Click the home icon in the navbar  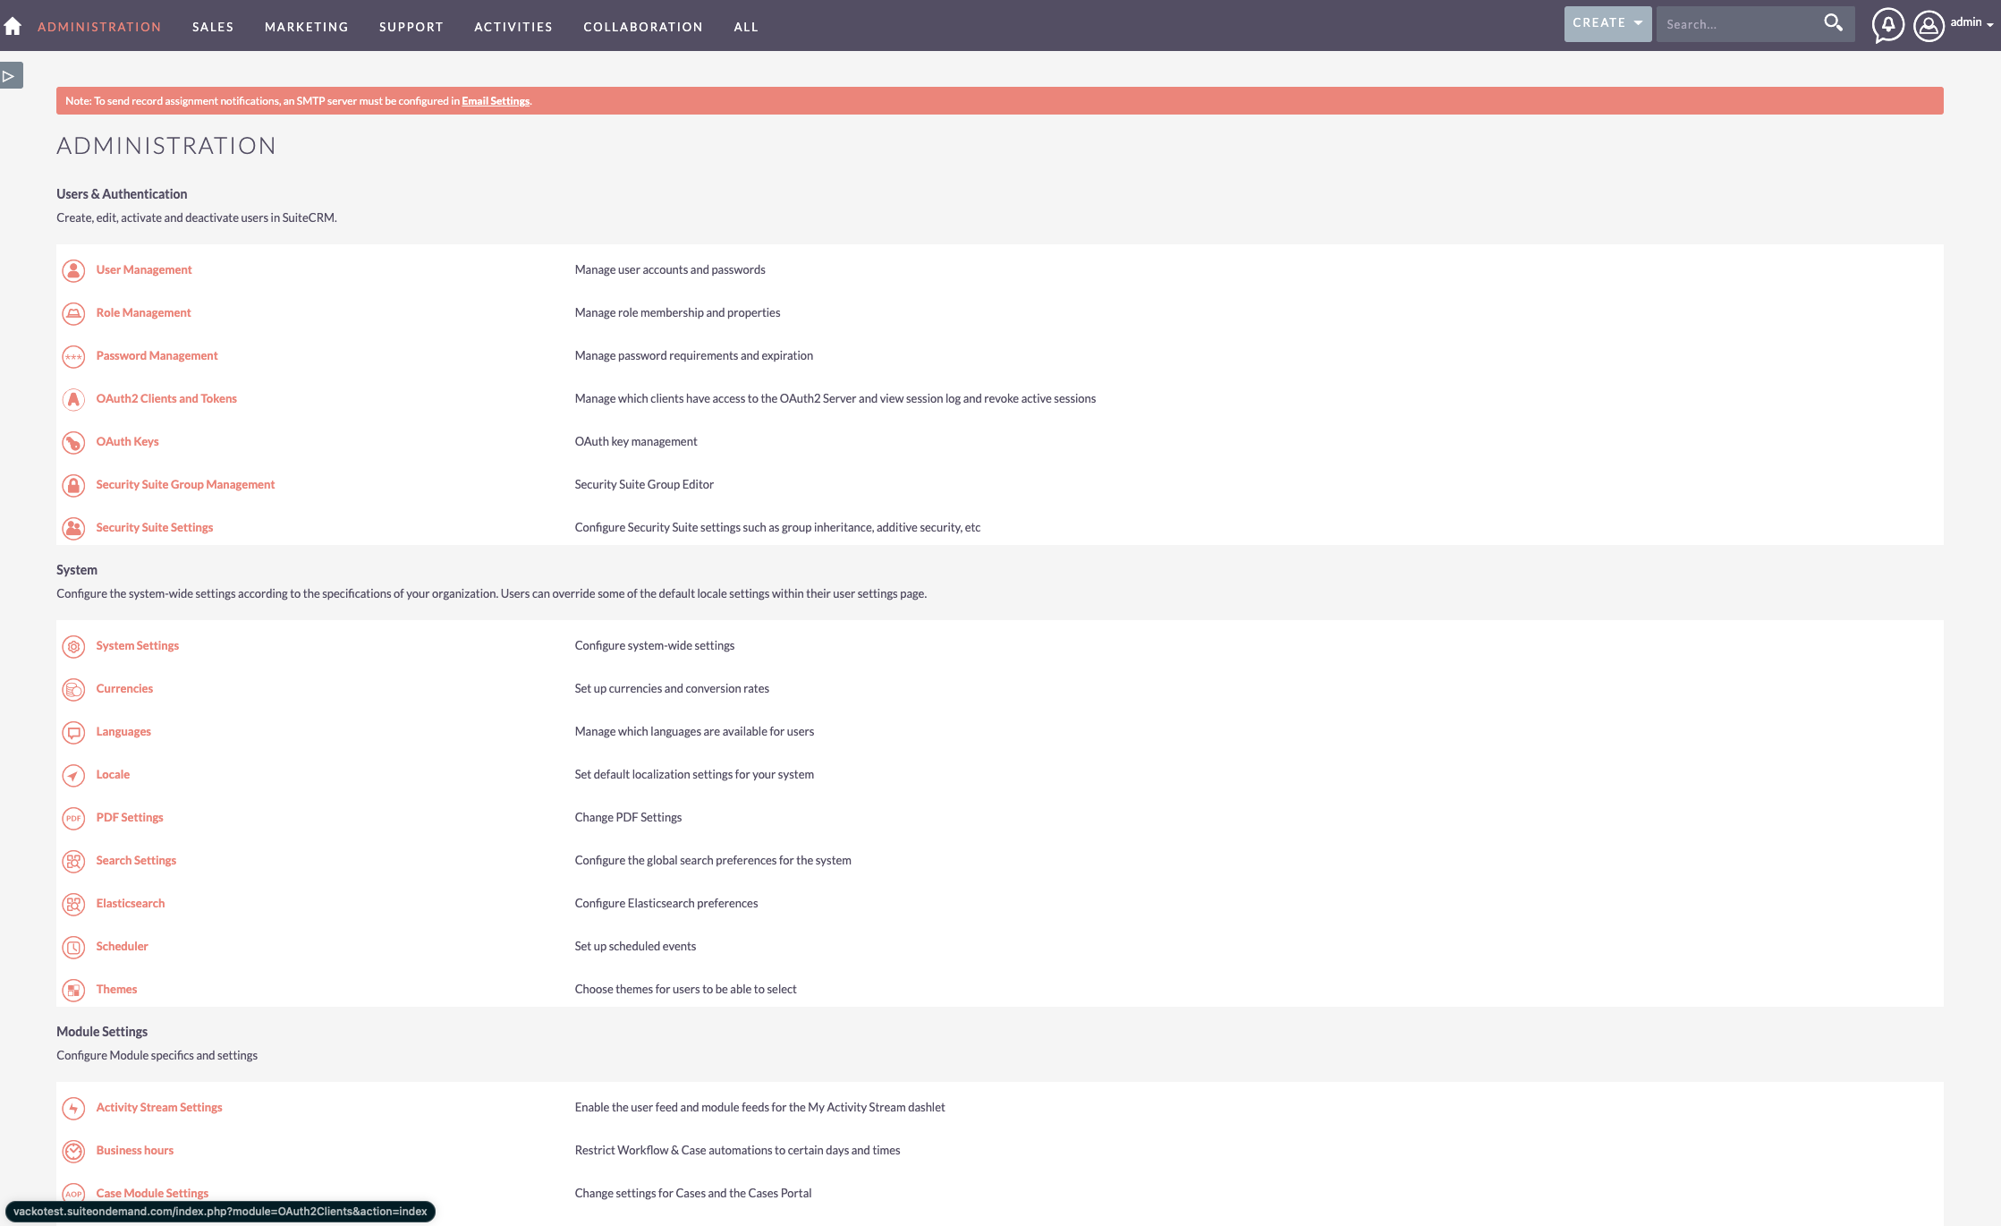pos(13,26)
